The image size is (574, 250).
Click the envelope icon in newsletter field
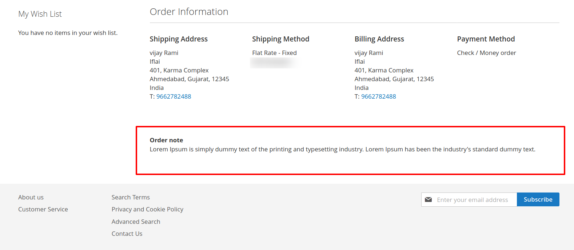428,199
